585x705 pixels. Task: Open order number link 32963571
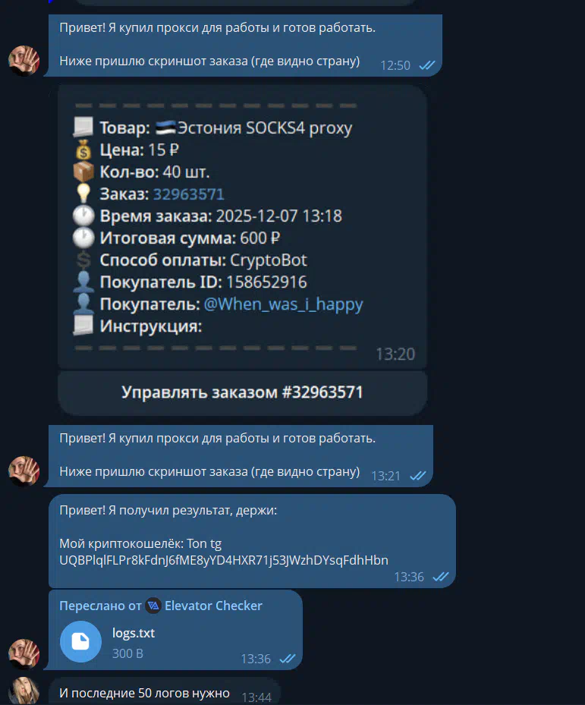[188, 194]
